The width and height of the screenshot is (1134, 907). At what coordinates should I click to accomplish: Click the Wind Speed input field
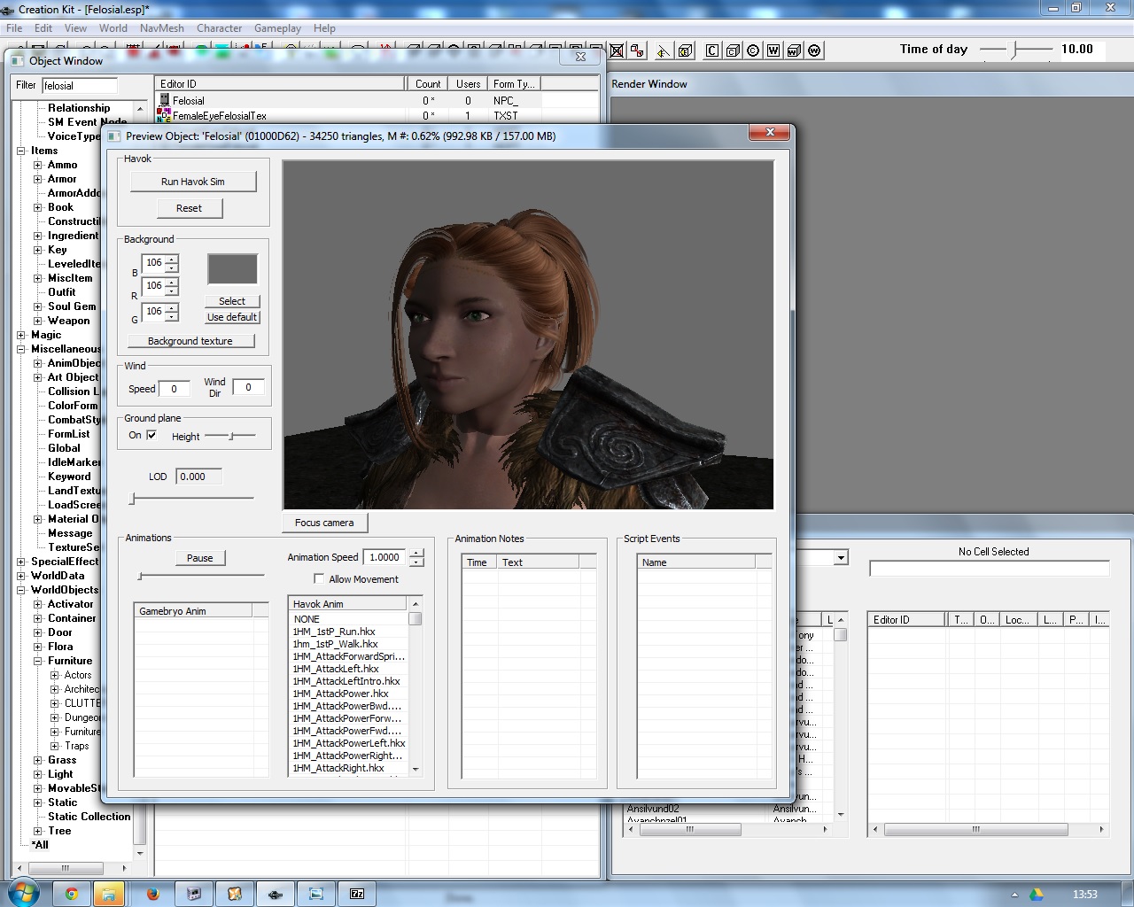tap(174, 388)
